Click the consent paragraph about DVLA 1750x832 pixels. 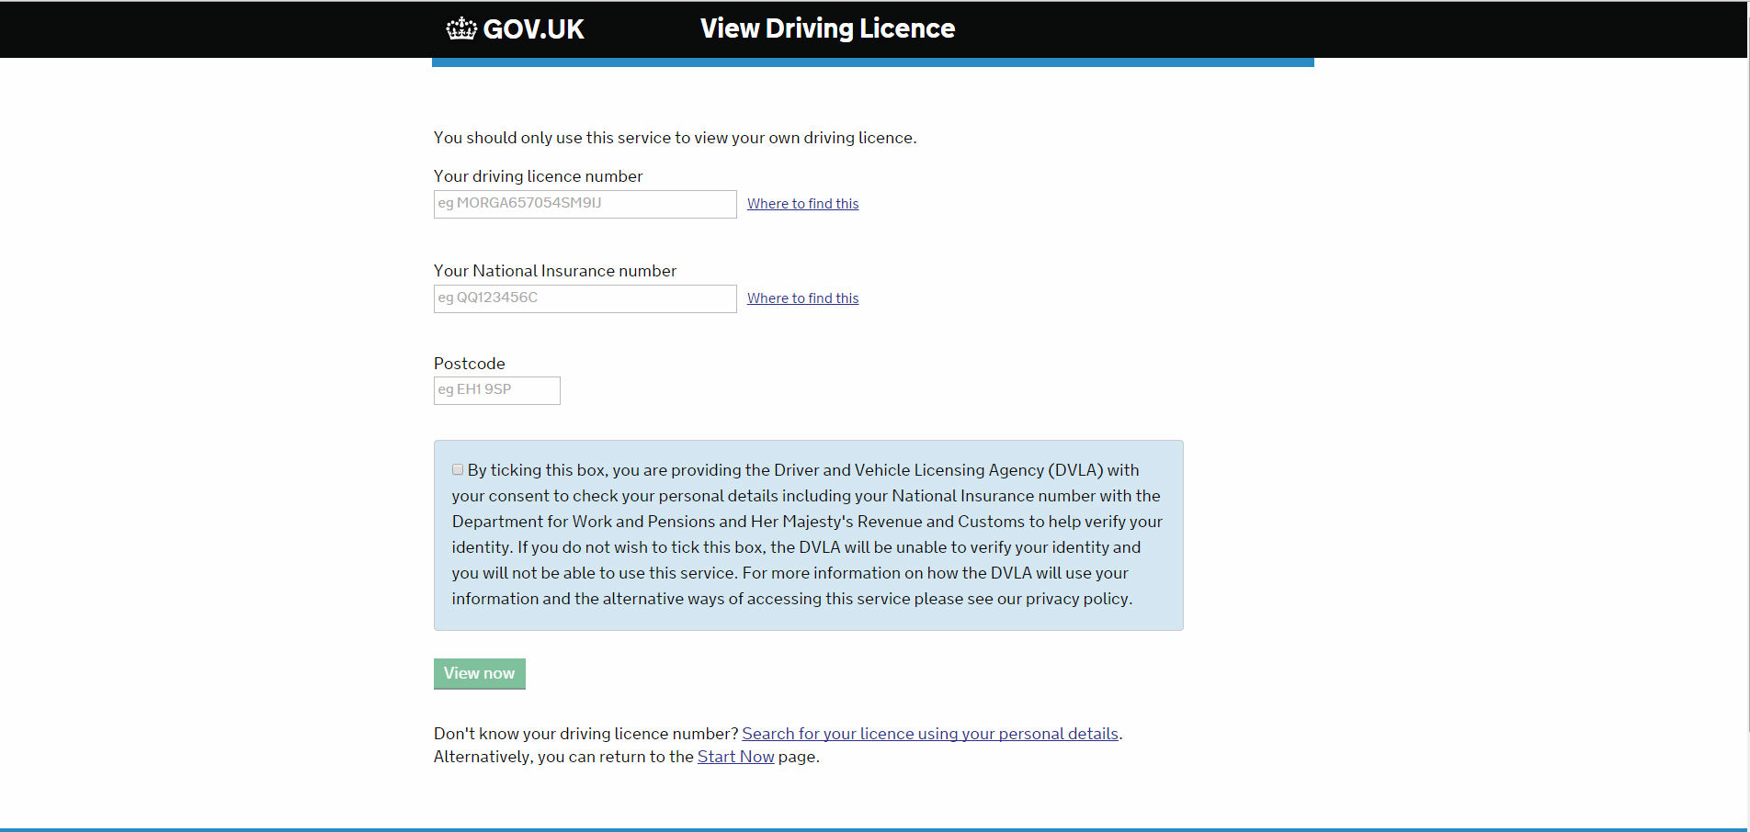coord(808,534)
